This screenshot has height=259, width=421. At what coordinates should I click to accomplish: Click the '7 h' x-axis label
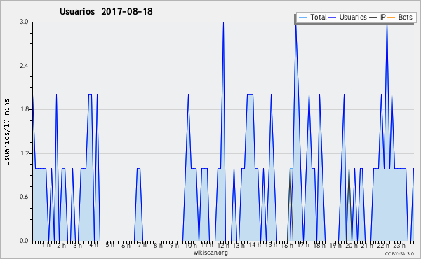(x=142, y=245)
